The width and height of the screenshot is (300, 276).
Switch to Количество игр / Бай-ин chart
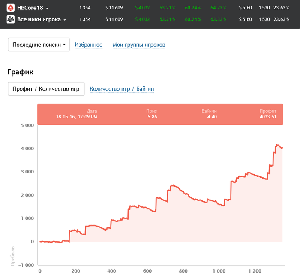[x=122, y=89]
